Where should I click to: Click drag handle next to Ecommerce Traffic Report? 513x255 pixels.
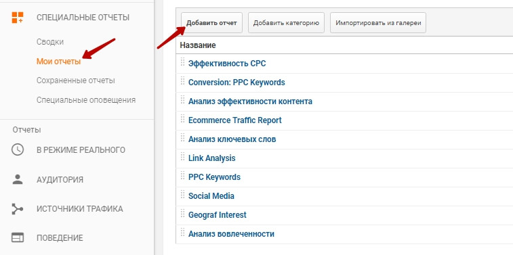(182, 118)
